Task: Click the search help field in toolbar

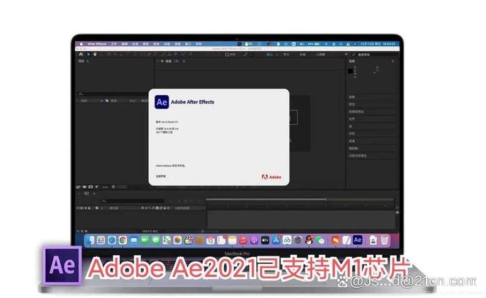Action: coord(375,55)
